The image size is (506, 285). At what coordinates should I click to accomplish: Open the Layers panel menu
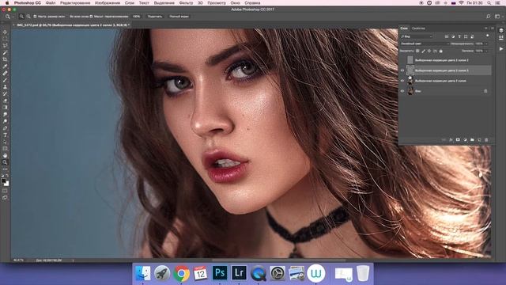click(x=493, y=28)
